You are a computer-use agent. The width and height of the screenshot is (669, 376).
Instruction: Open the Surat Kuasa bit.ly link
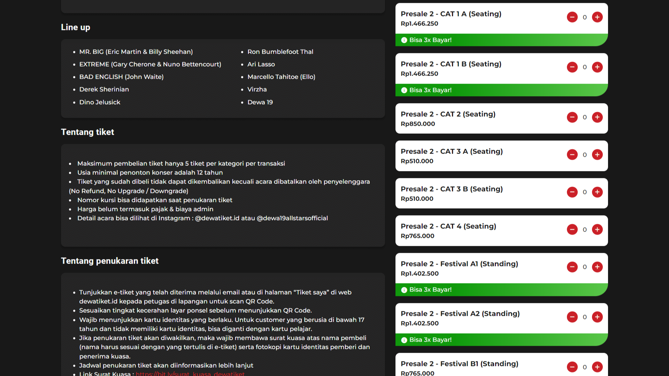190,373
